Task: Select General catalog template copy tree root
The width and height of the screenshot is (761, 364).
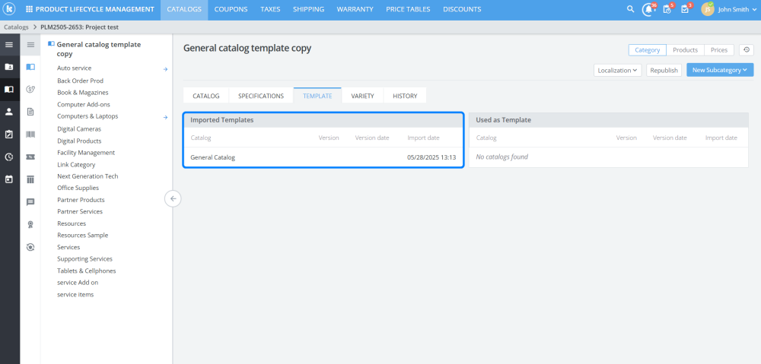Action: click(98, 49)
